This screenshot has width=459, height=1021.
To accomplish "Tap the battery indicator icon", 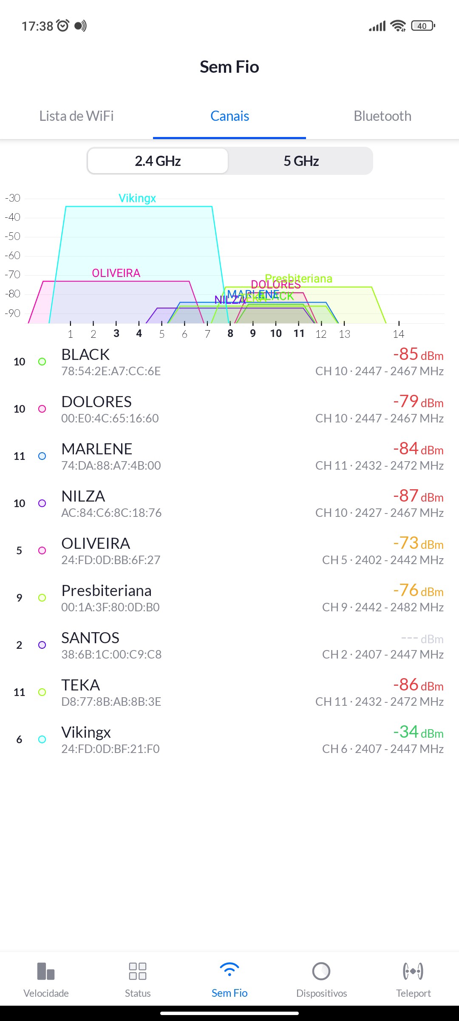I will (x=423, y=26).
